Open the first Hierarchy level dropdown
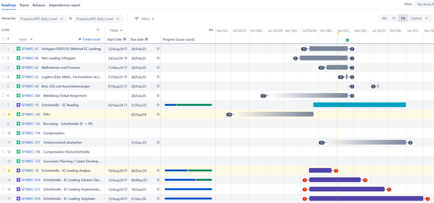 click(42, 19)
